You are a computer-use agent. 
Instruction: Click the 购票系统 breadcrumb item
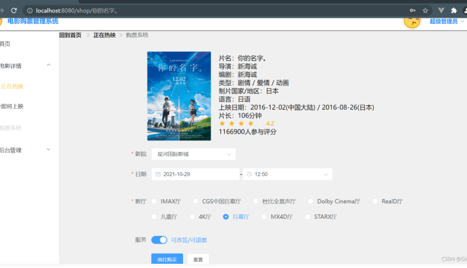point(137,35)
